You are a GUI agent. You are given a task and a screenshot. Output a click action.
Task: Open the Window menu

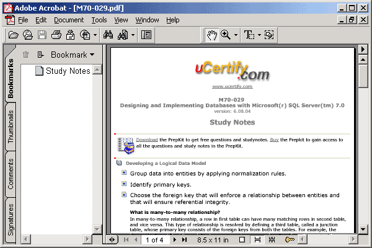[x=147, y=20]
